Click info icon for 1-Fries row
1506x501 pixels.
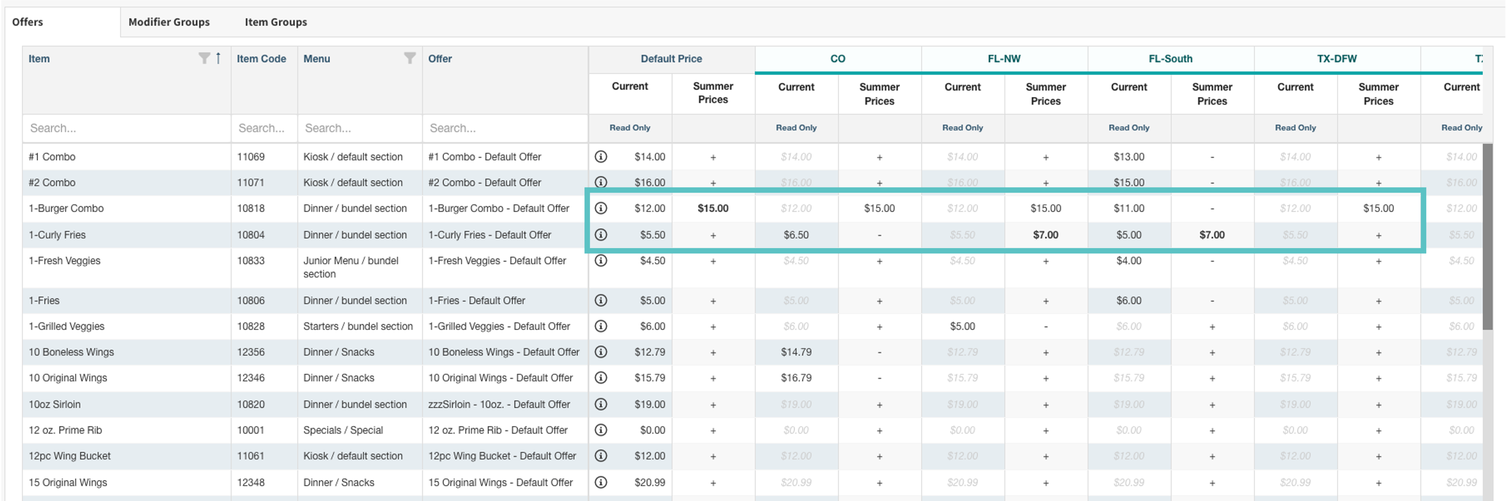click(x=600, y=301)
